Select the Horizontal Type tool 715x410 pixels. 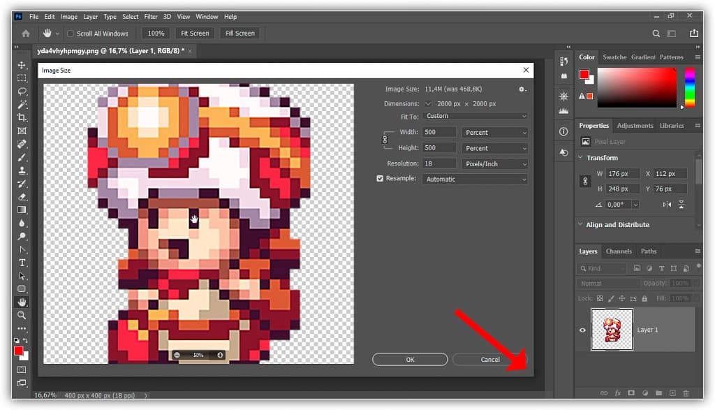22,263
